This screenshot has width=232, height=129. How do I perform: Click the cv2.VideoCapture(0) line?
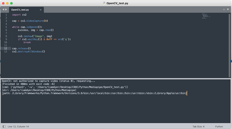(30, 21)
